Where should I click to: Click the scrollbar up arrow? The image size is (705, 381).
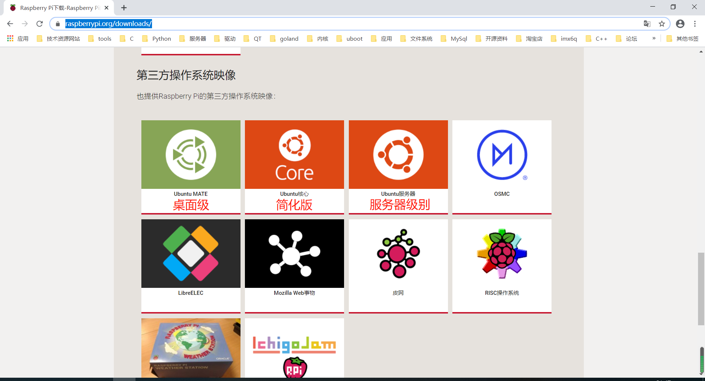[701, 52]
